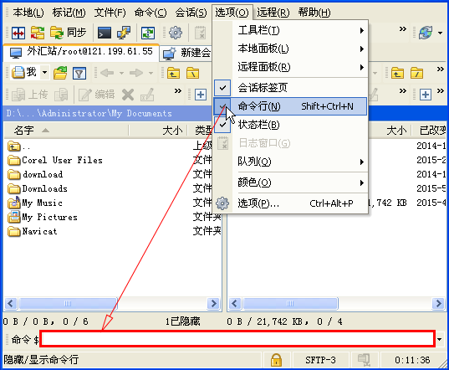Click the new session globe icon
449x370 pixels.
coord(426,33)
